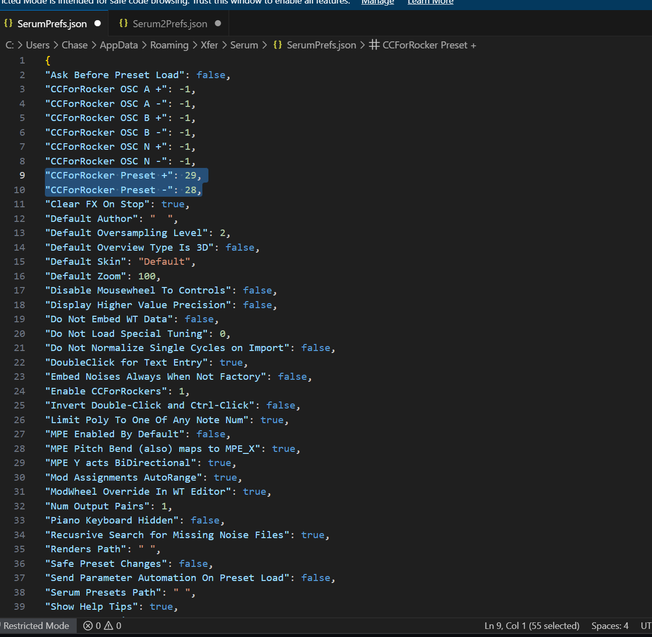Click true value of DoubleClick for Text Entry
The height and width of the screenshot is (637, 652).
tap(231, 363)
